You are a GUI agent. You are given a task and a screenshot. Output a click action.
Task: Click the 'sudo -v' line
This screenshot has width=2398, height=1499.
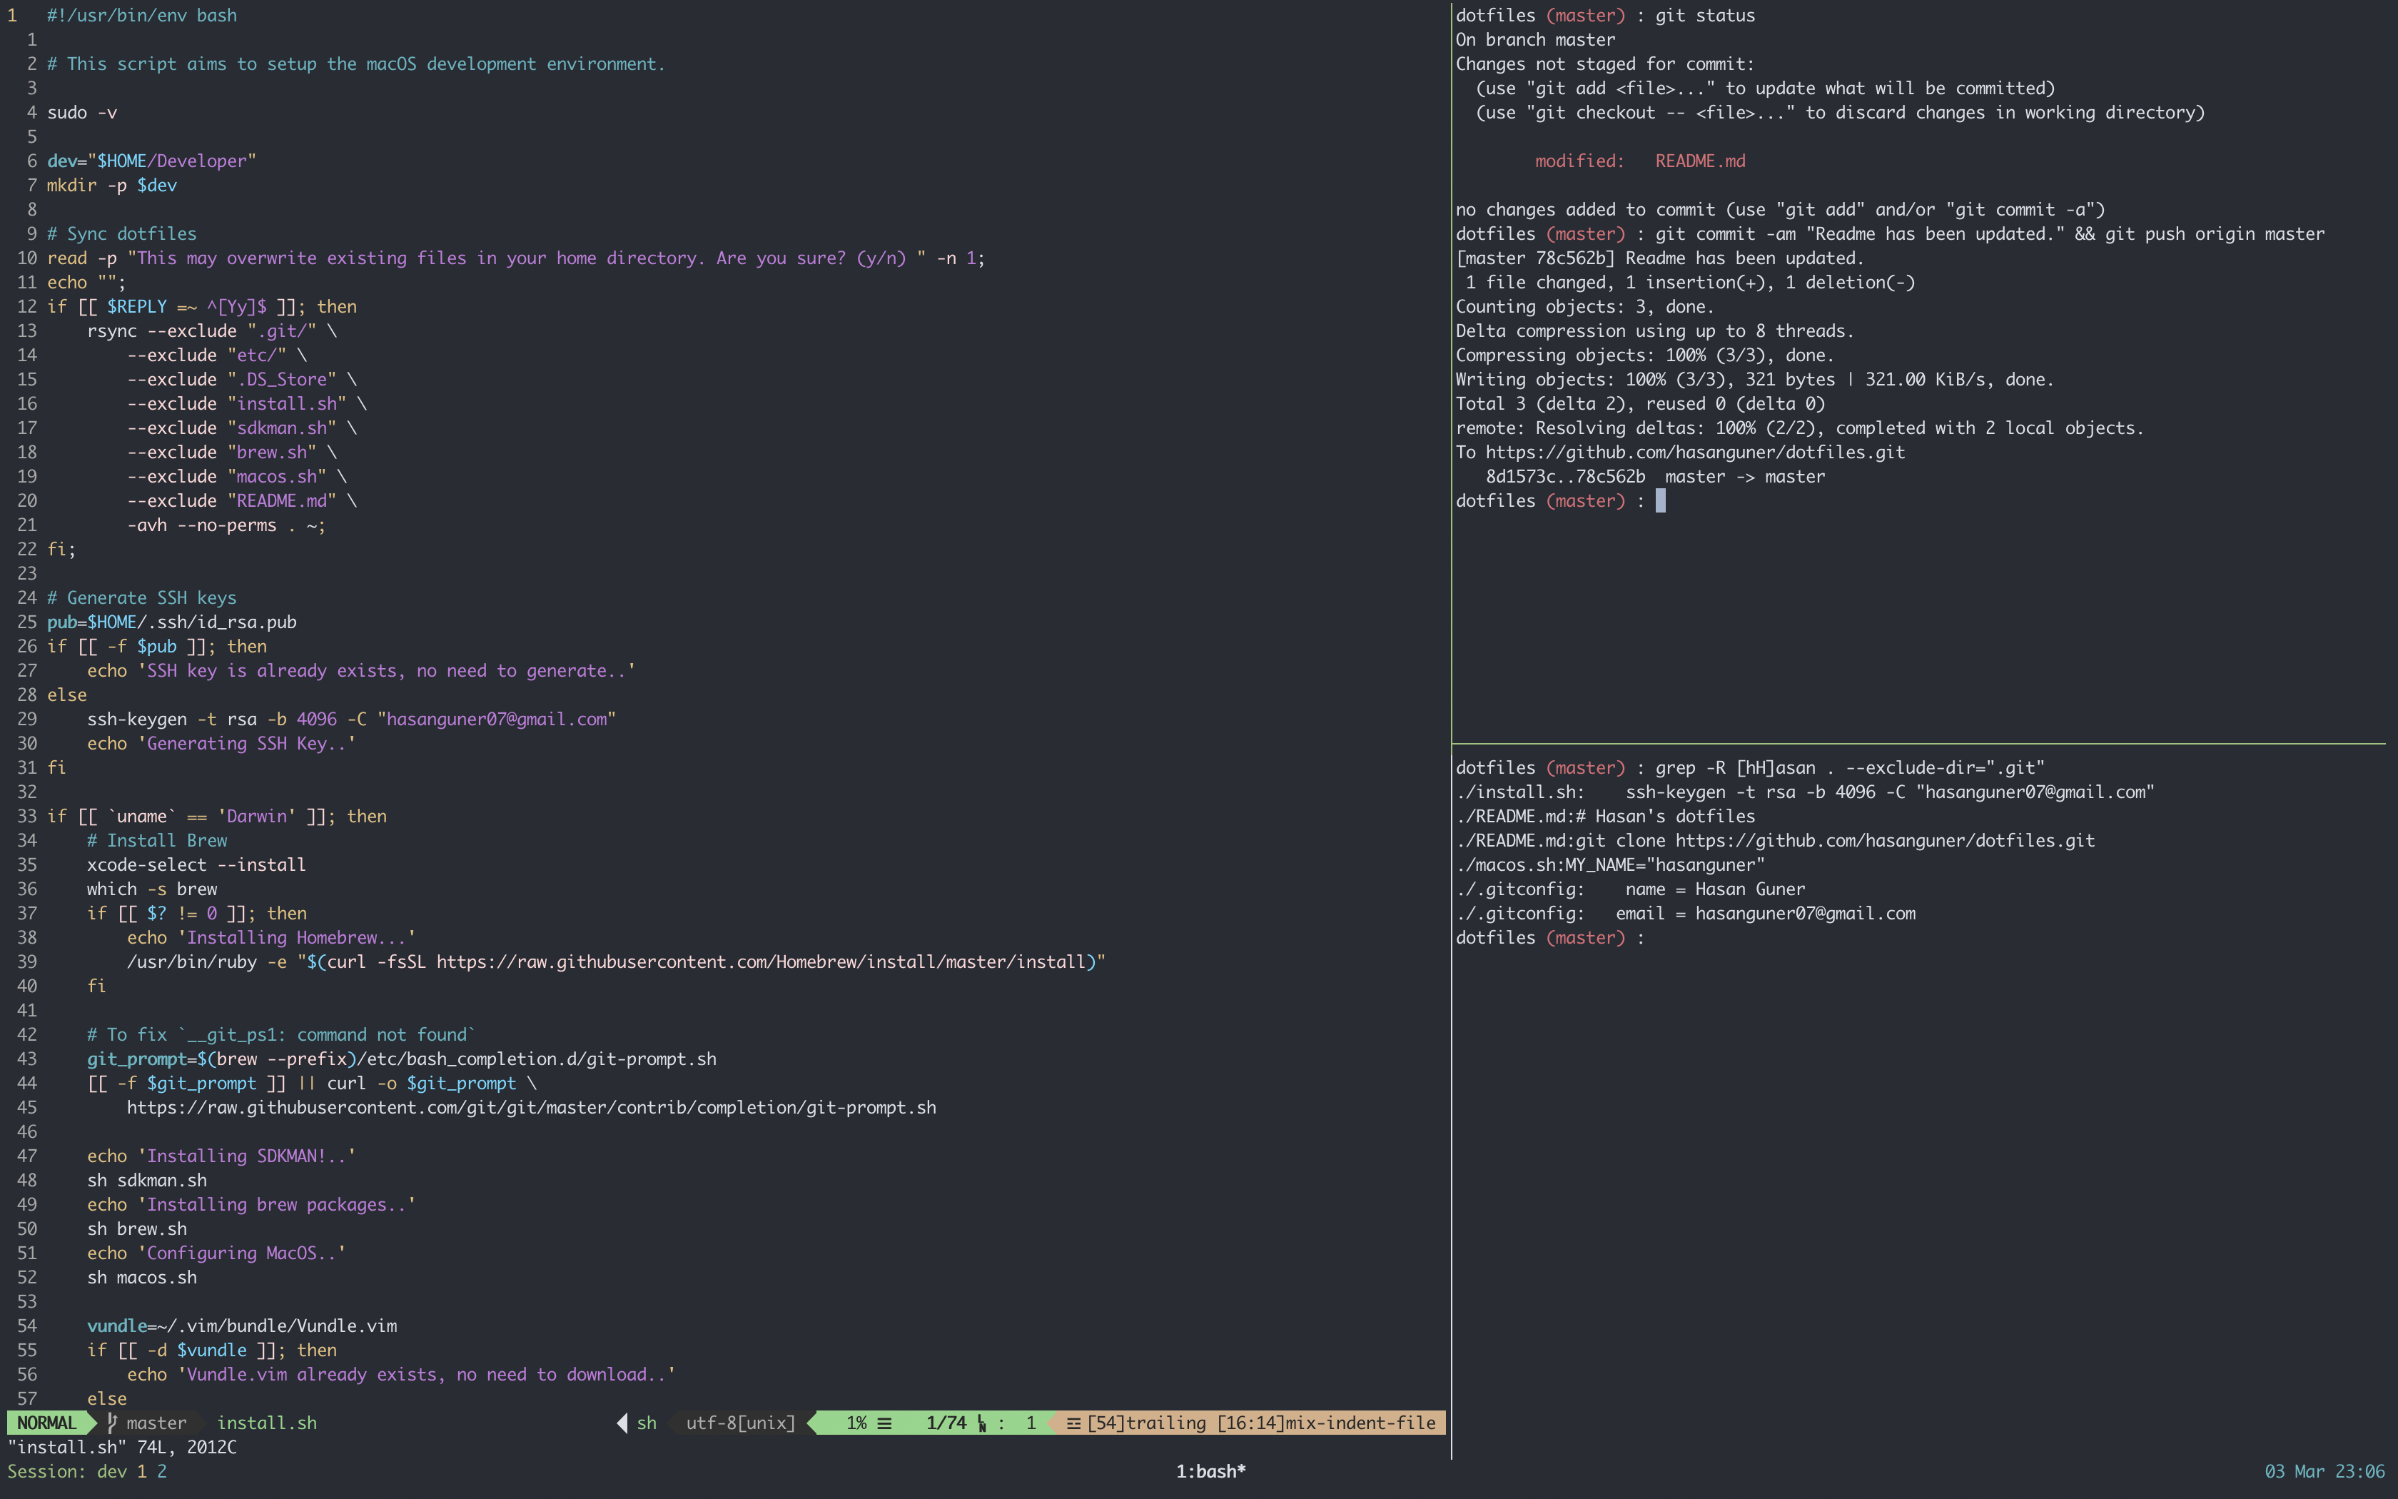(81, 112)
